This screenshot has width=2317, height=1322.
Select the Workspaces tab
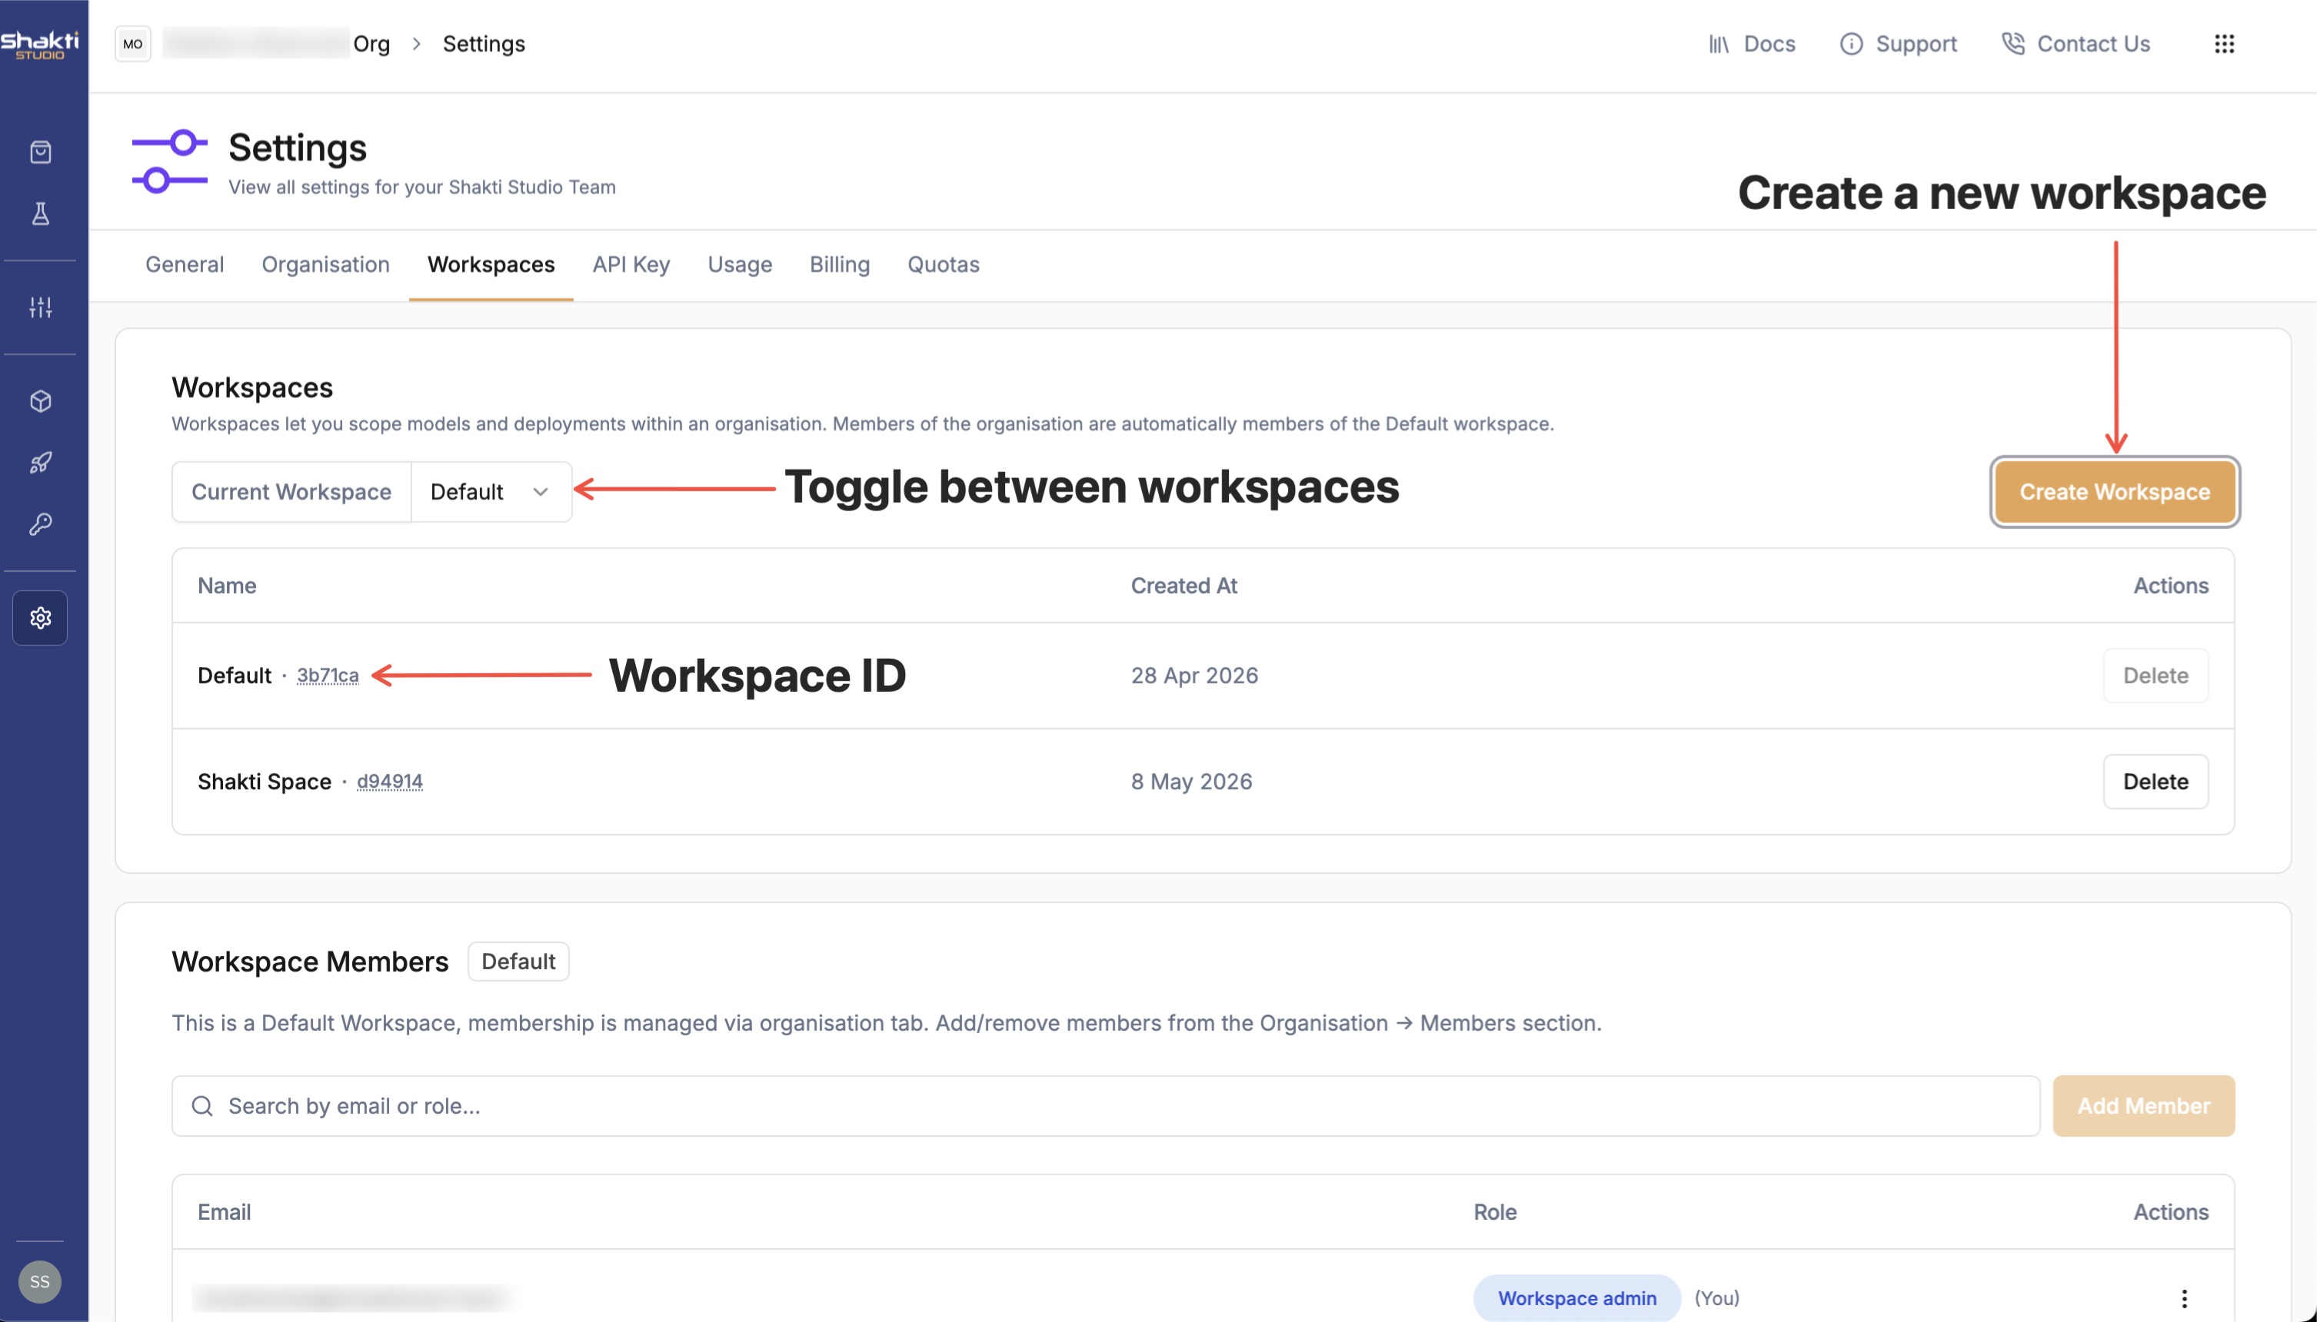tap(491, 264)
